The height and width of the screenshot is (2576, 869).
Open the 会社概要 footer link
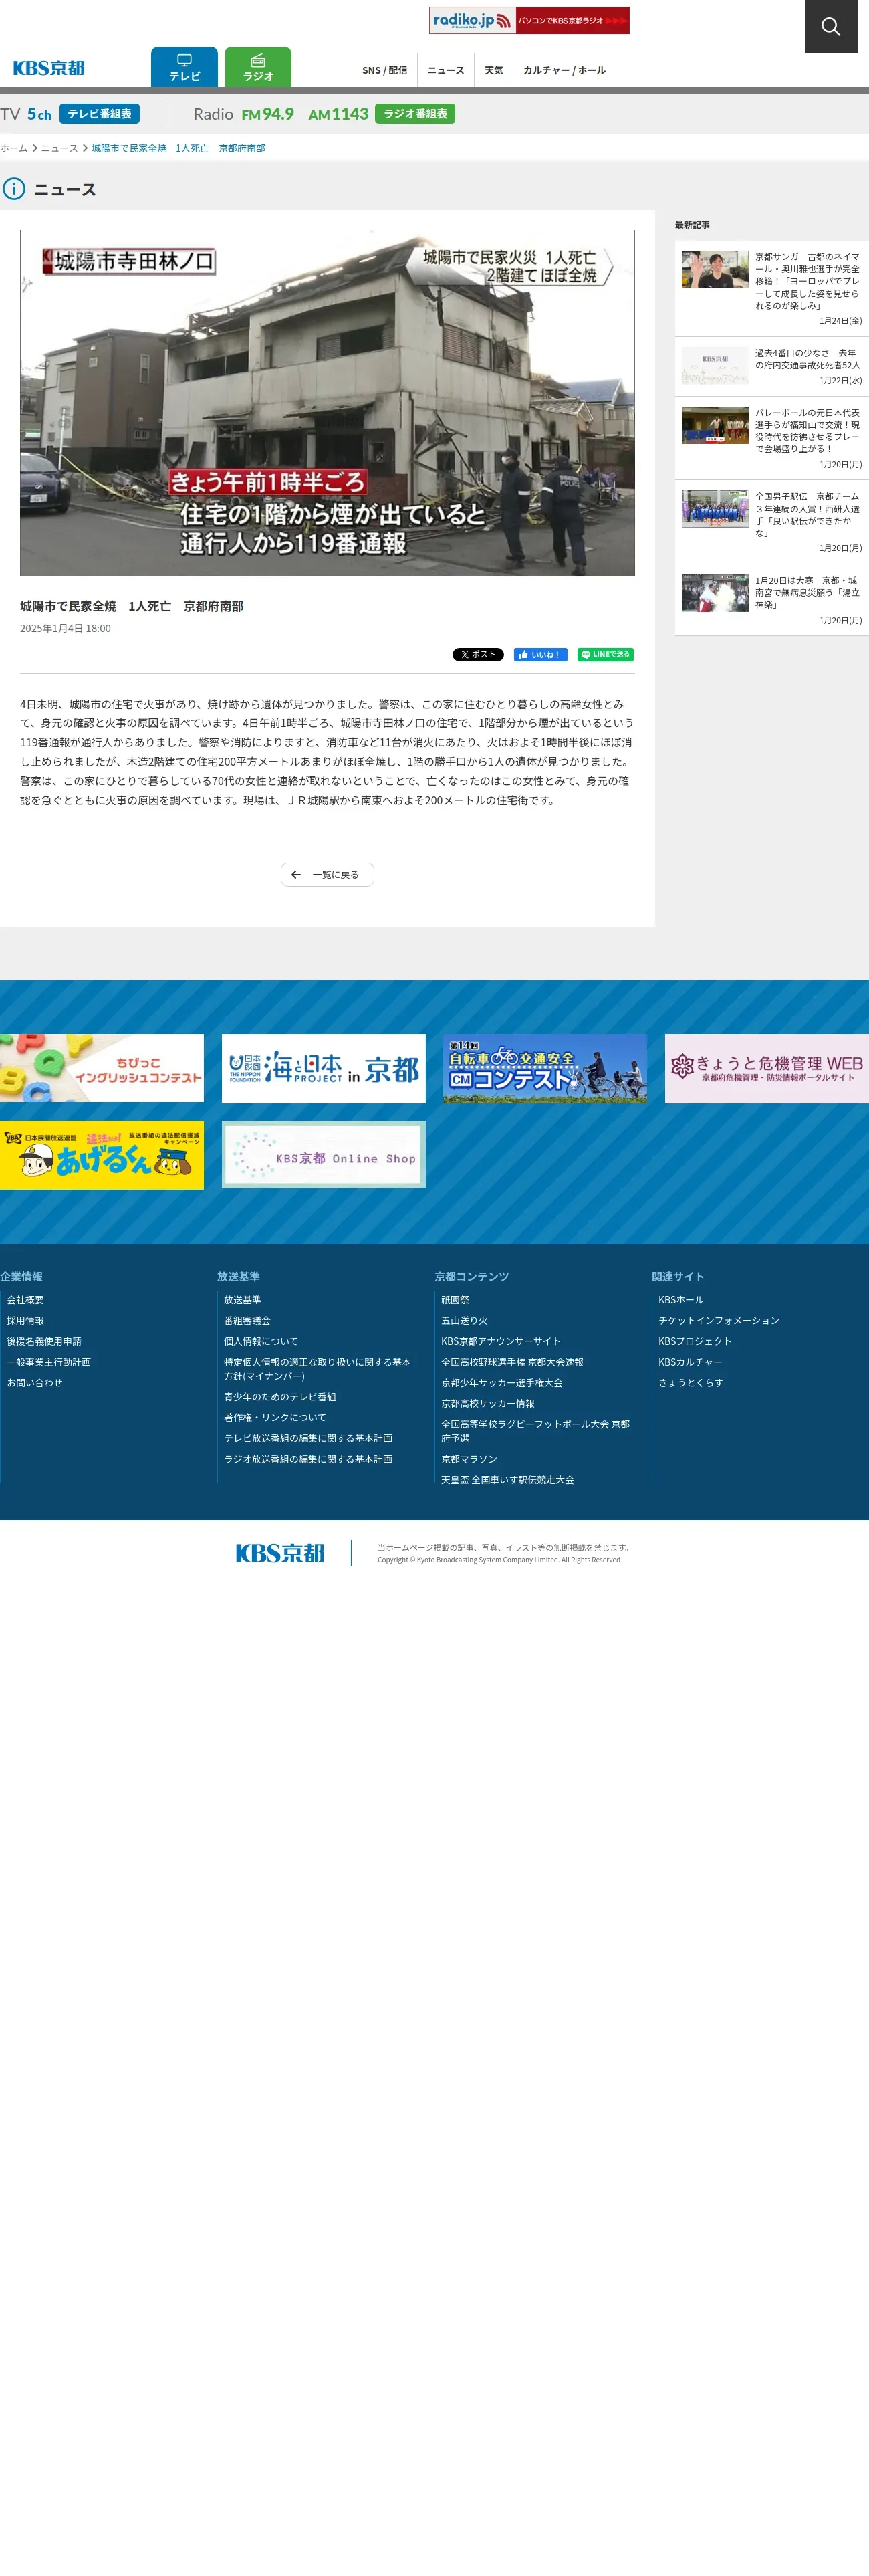25,1300
